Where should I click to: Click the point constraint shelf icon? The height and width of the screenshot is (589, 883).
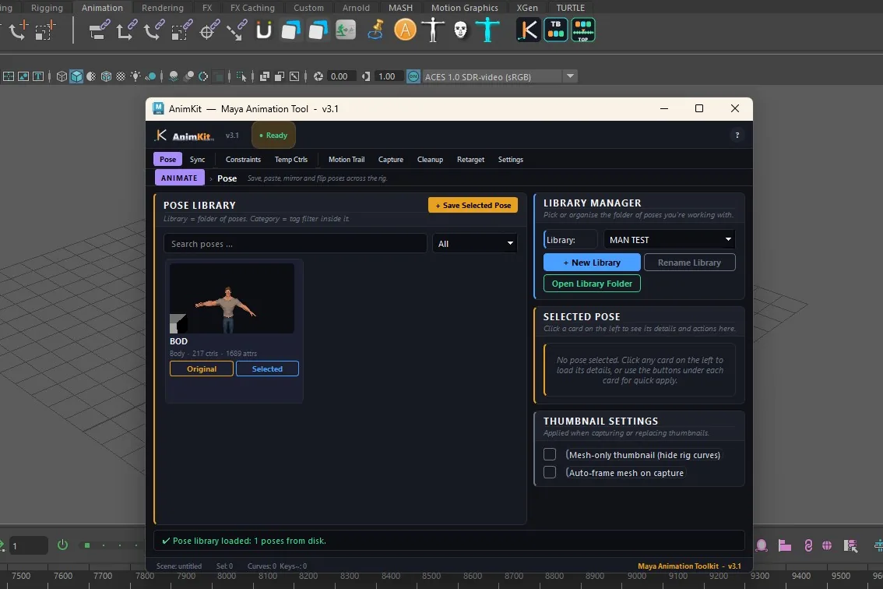[x=127, y=30]
